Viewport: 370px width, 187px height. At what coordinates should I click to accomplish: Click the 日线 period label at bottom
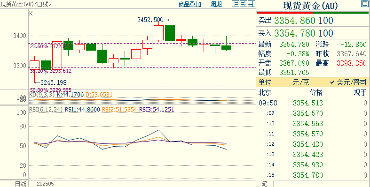click(21, 184)
